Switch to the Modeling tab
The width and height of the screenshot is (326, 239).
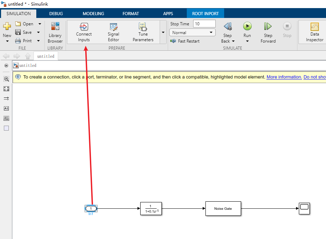[x=93, y=13]
